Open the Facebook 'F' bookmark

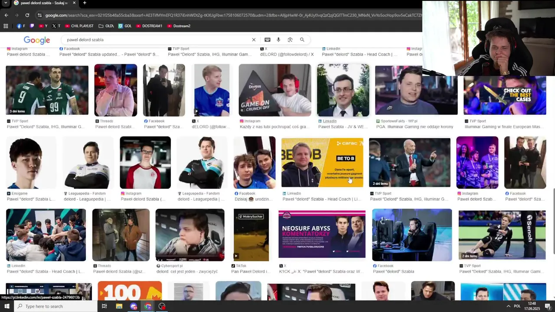(21, 26)
